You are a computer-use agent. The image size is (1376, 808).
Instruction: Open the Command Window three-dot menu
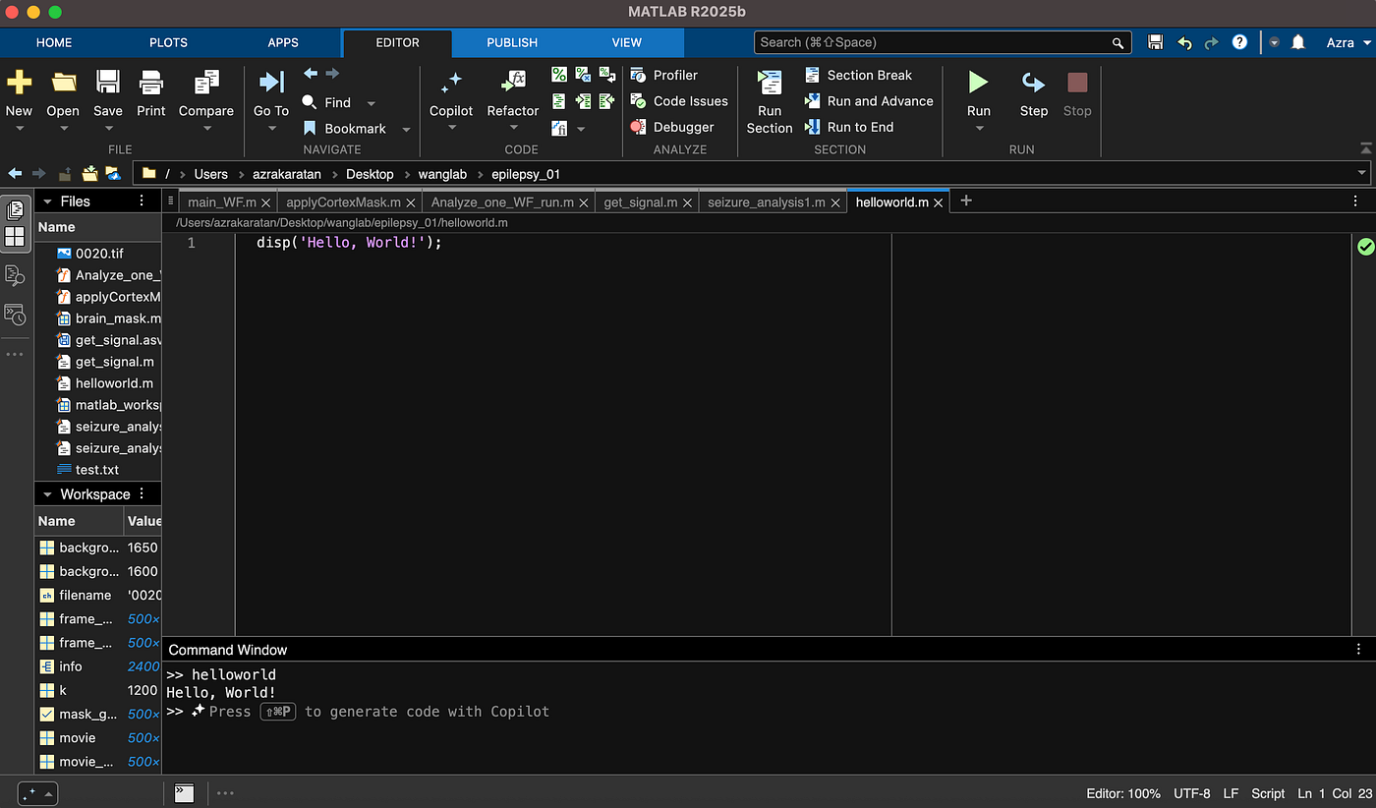[x=1359, y=650]
